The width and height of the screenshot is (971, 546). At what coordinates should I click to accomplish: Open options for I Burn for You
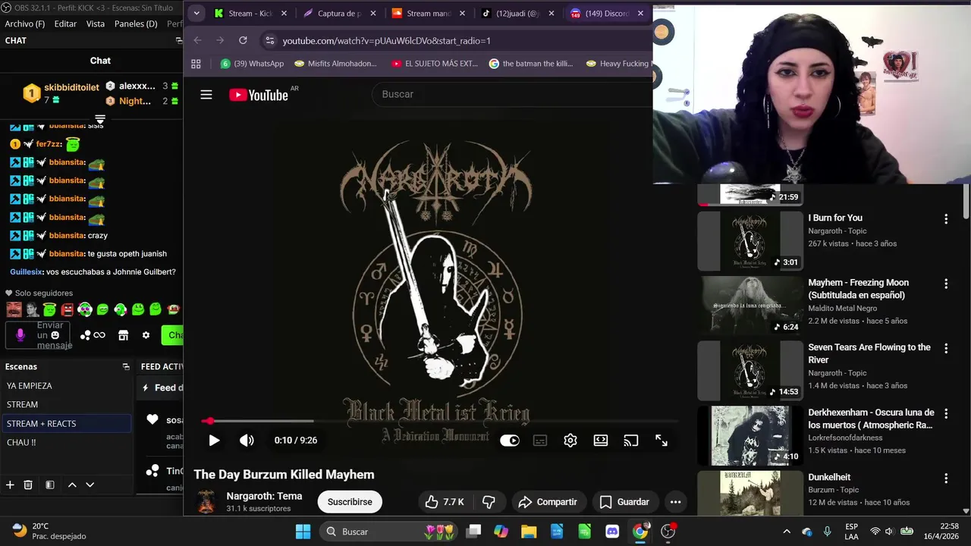coord(946,219)
